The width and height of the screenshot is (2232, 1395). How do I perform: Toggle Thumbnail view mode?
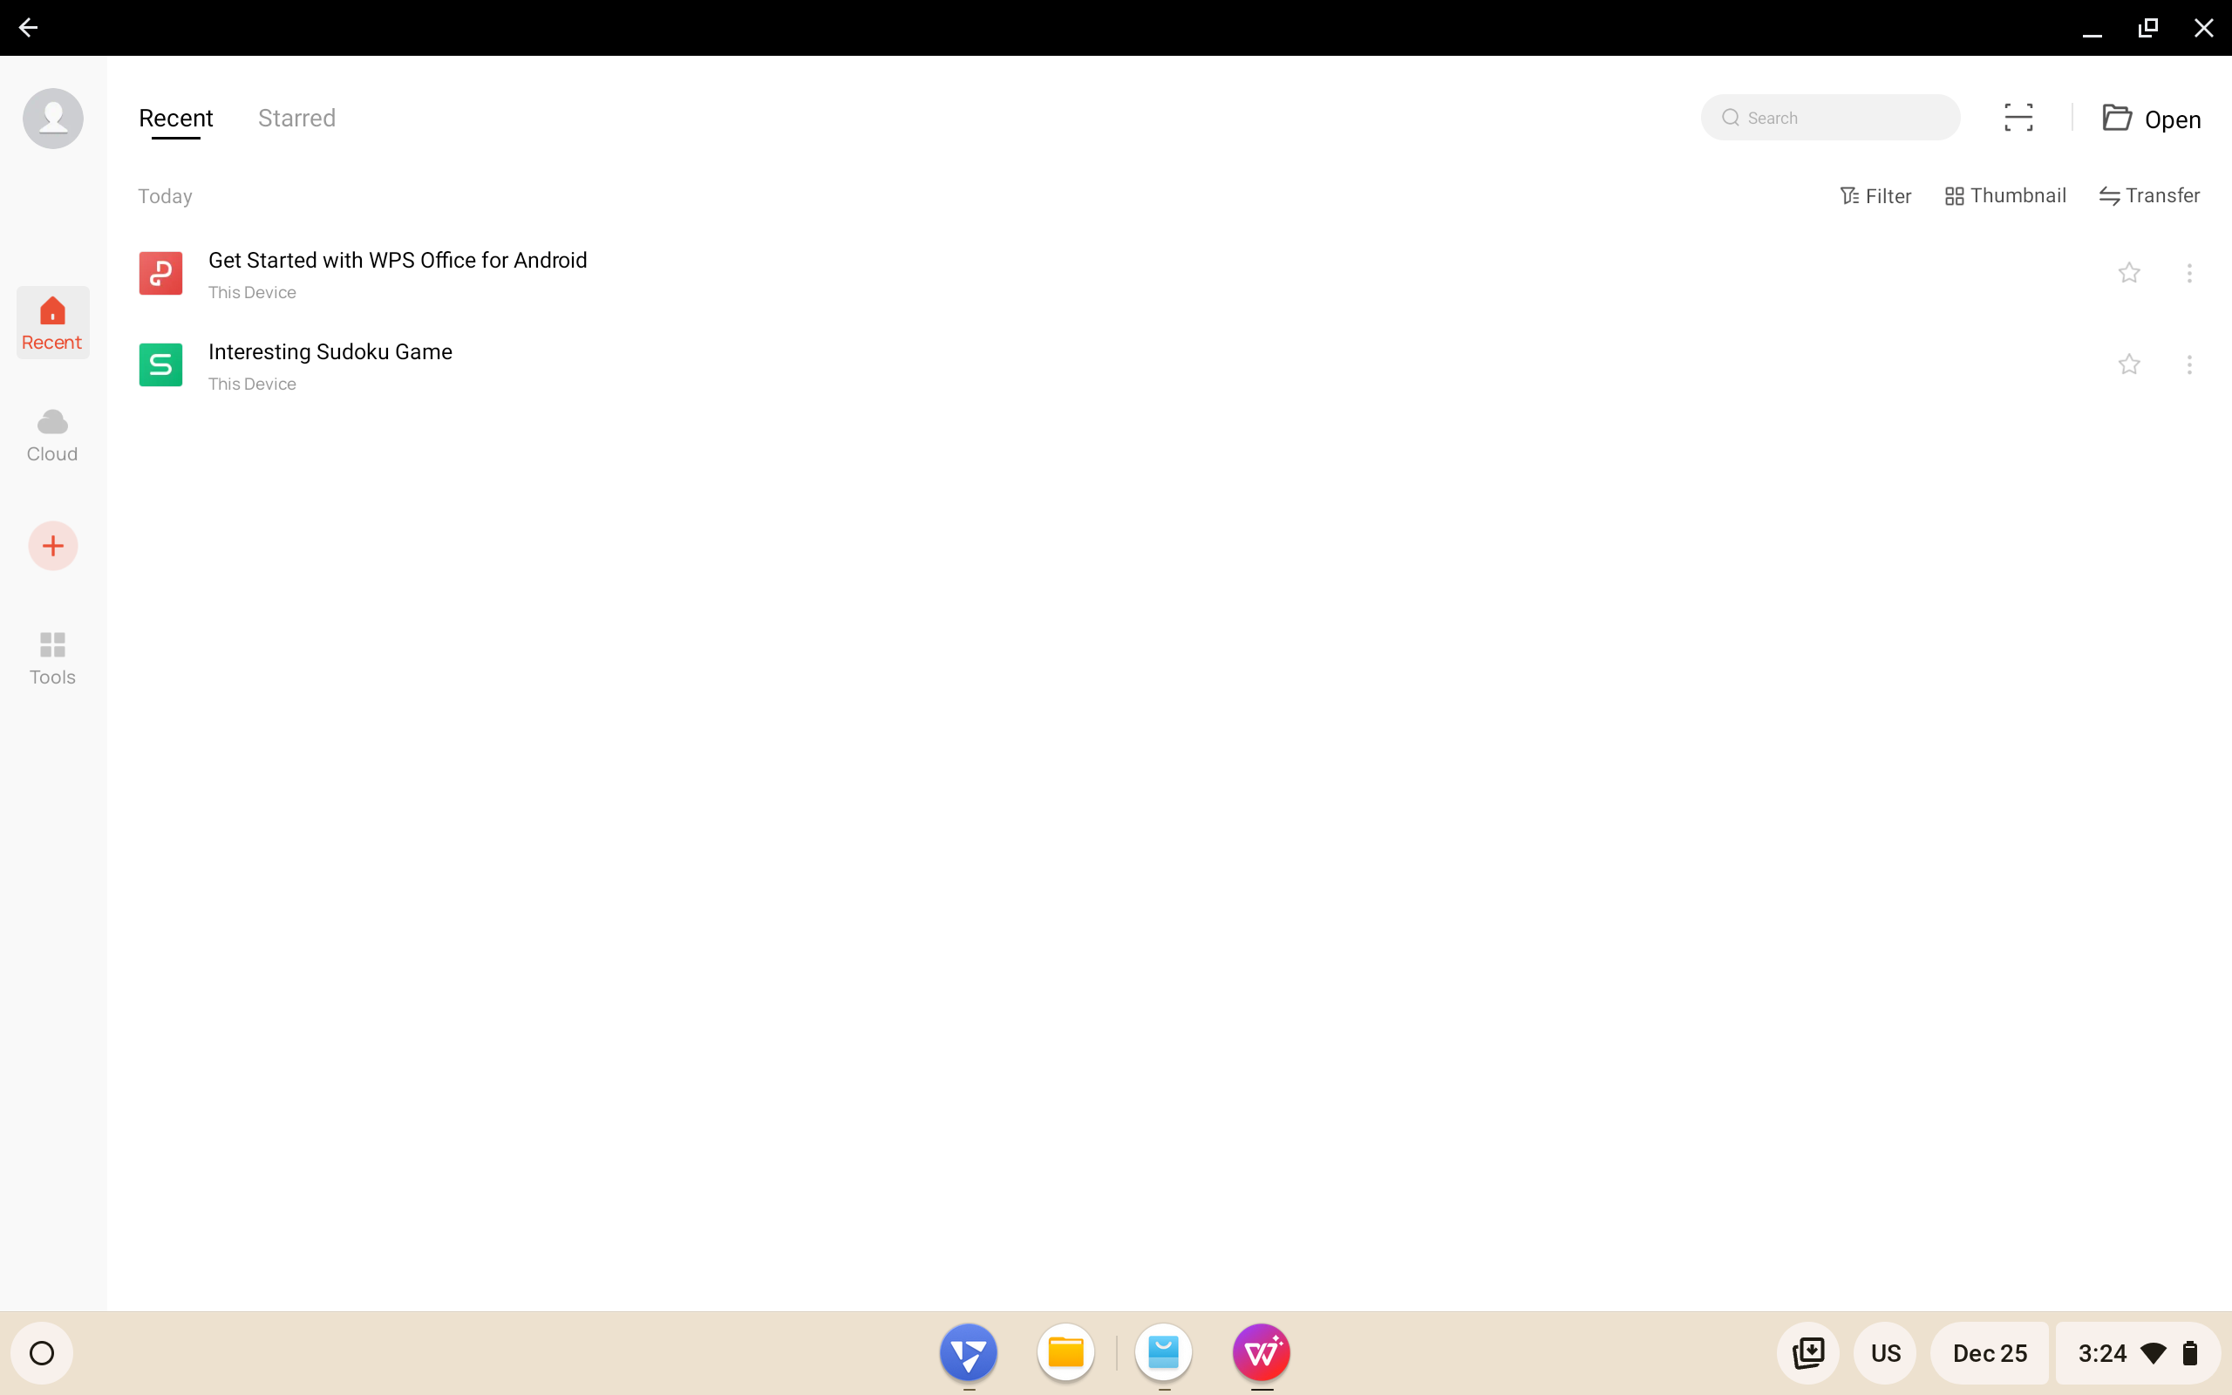(x=2005, y=195)
